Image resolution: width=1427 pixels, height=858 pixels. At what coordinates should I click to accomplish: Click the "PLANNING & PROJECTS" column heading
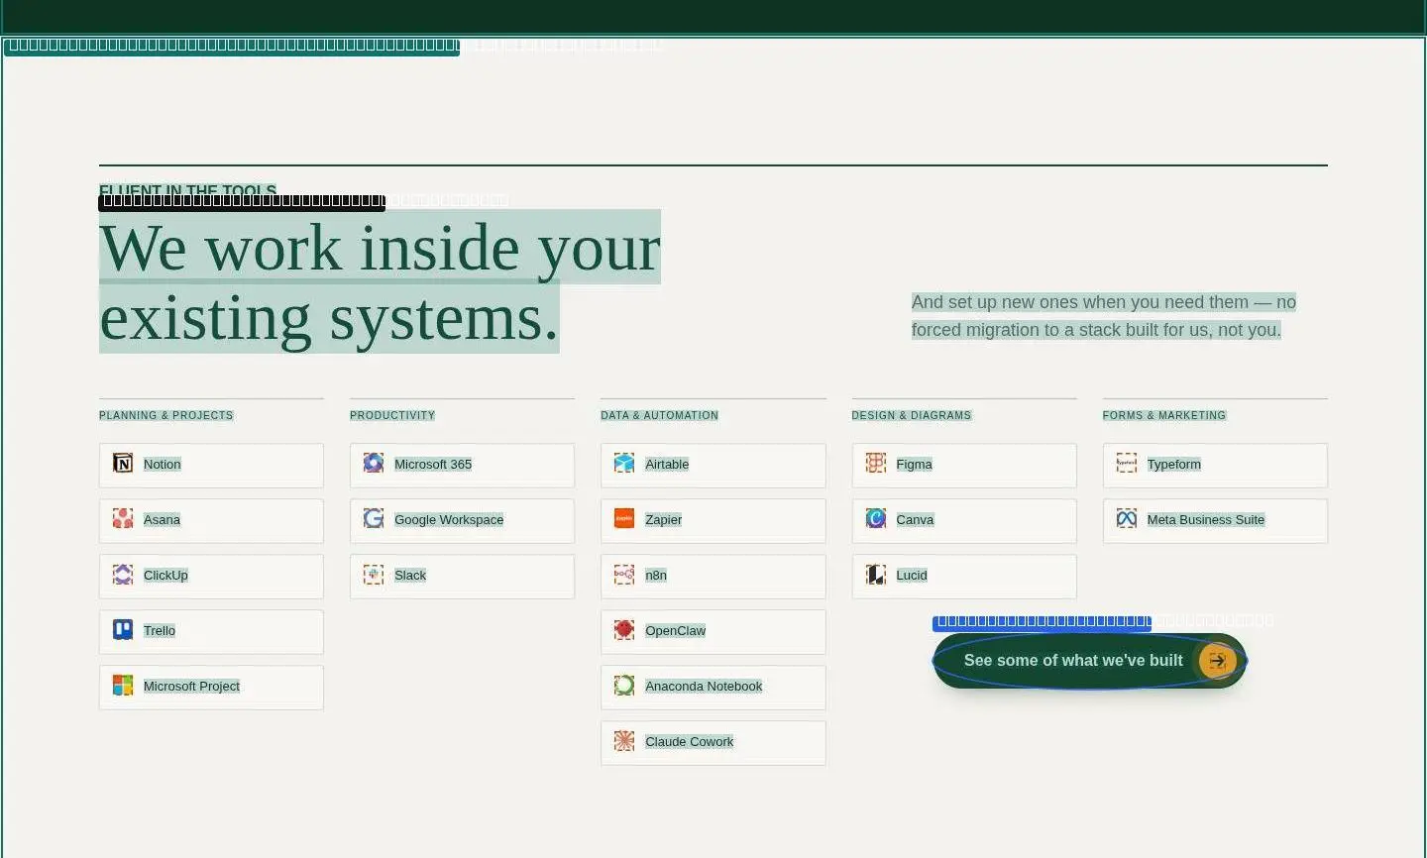[166, 415]
